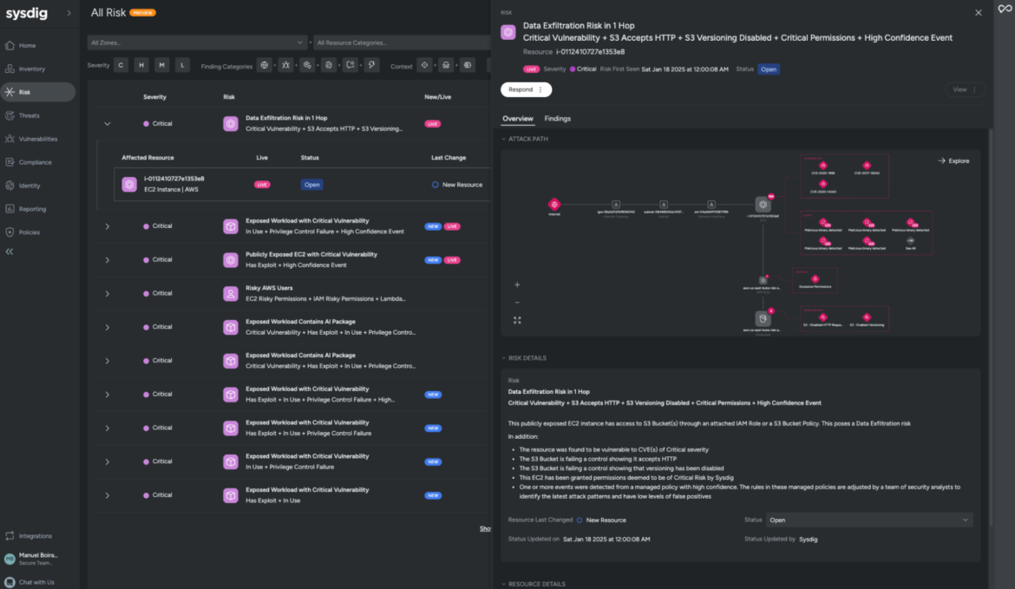This screenshot has width=1015, height=589.
Task: Click the Respond button
Action: coord(526,89)
